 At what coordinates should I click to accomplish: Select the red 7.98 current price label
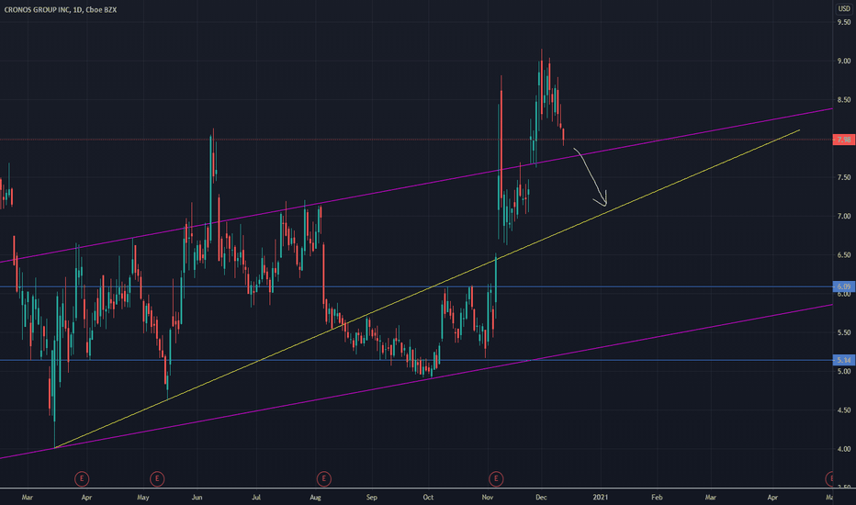[844, 140]
